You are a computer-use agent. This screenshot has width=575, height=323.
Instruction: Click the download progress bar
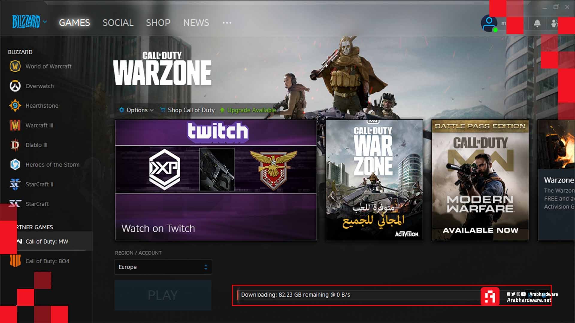[x=359, y=295]
